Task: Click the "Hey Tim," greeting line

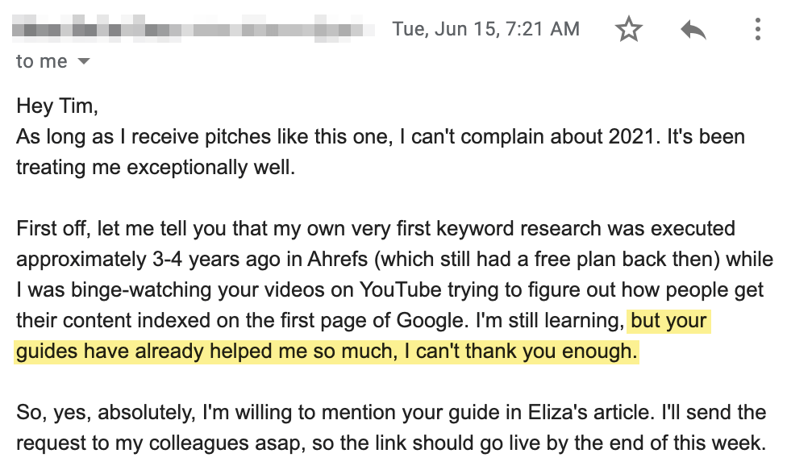Action: pyautogui.click(x=57, y=106)
